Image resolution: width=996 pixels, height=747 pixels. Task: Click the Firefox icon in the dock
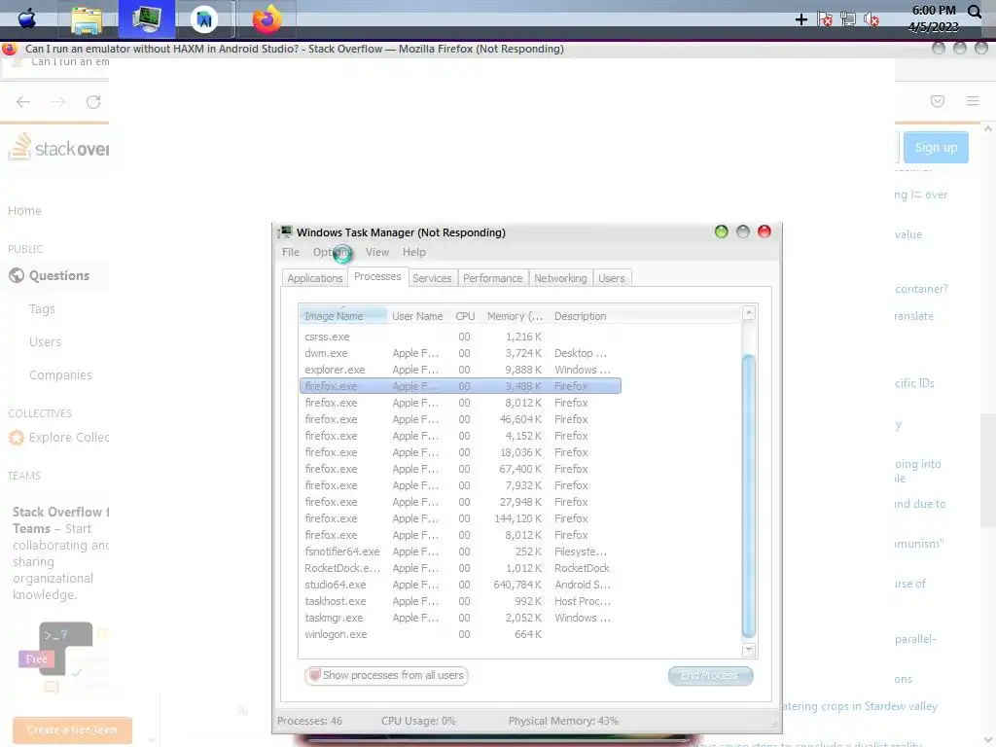point(267,19)
